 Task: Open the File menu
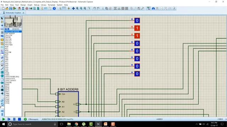click(x=2, y=5)
